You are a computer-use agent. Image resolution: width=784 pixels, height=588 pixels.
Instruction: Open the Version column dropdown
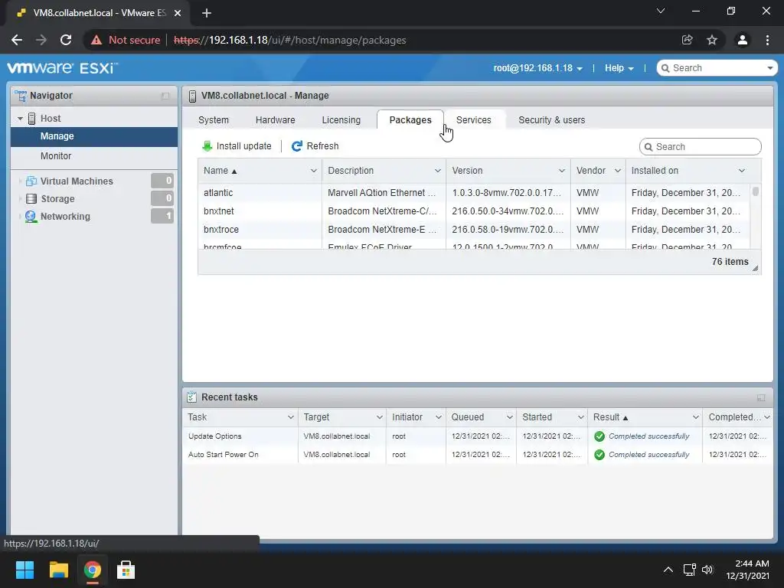561,171
